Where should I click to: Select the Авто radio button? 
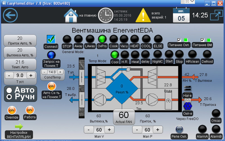click(9, 90)
